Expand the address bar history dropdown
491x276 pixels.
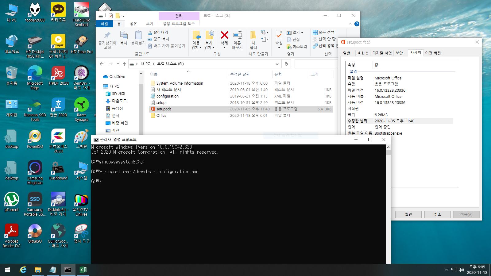pos(277,64)
